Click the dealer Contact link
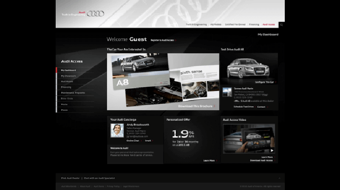Viewport: 340px width, 190px height. click(x=262, y=107)
